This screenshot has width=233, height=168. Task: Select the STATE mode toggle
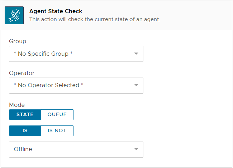click(25, 115)
